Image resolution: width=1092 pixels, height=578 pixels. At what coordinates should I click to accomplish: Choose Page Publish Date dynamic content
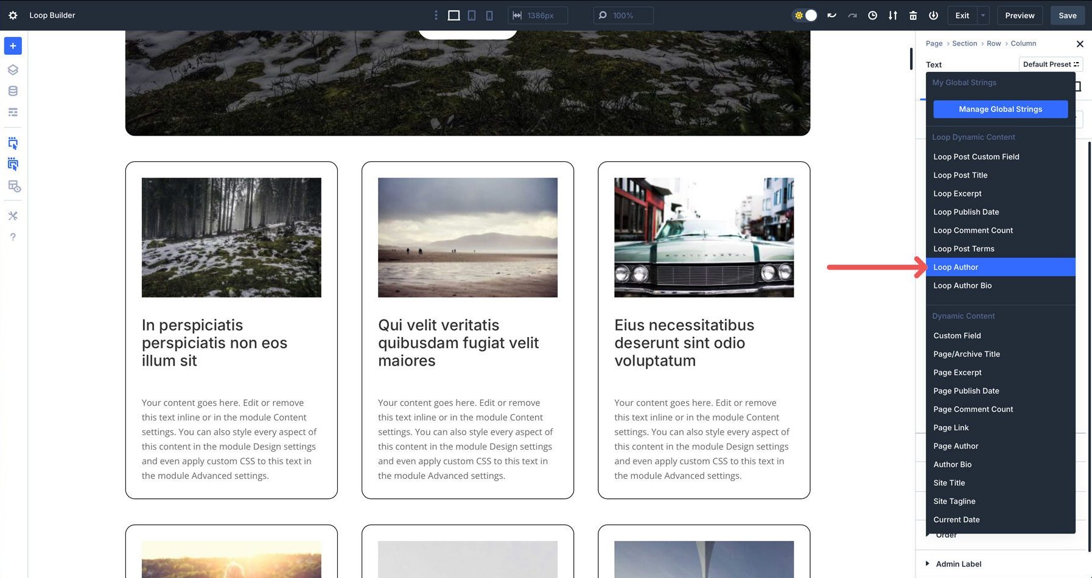[x=966, y=391]
